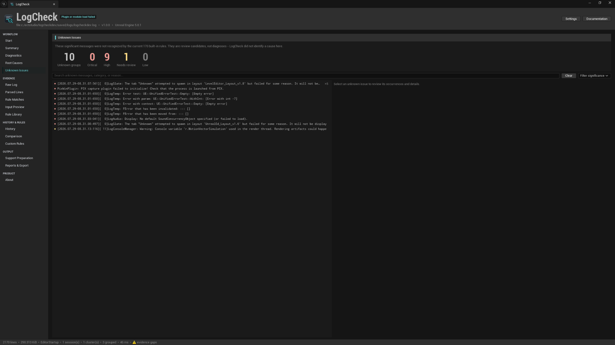The image size is (615, 345).
Task: Close the LogCheck tab
Action: (54, 4)
